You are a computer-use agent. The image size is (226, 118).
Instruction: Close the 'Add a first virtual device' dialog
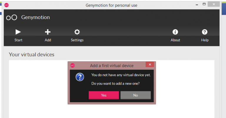pyautogui.click(x=150, y=65)
